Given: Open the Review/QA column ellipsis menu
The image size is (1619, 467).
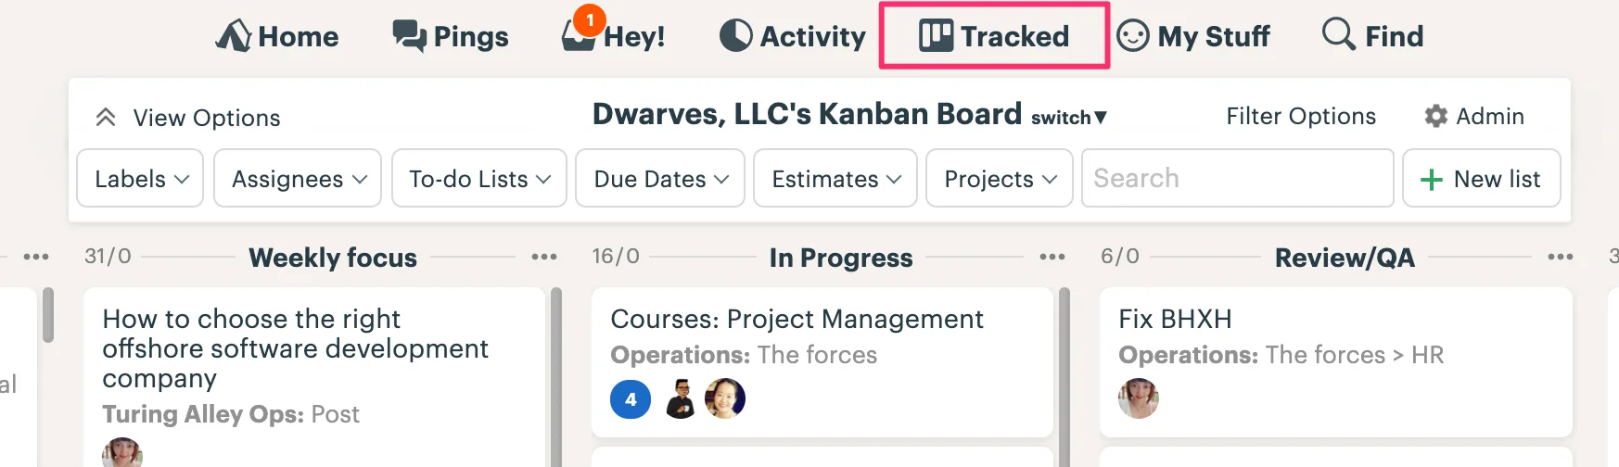Looking at the screenshot, I should coord(1561,257).
